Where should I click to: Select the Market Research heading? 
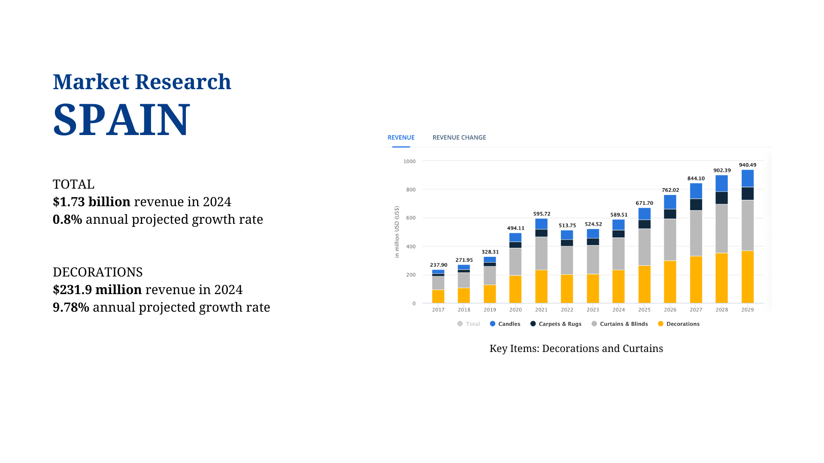142,82
